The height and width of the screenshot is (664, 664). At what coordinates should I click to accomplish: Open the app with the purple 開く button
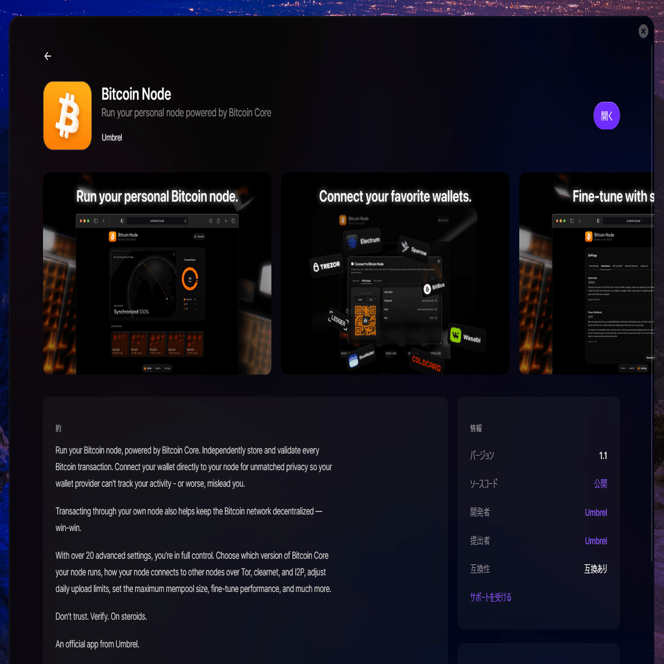point(607,116)
